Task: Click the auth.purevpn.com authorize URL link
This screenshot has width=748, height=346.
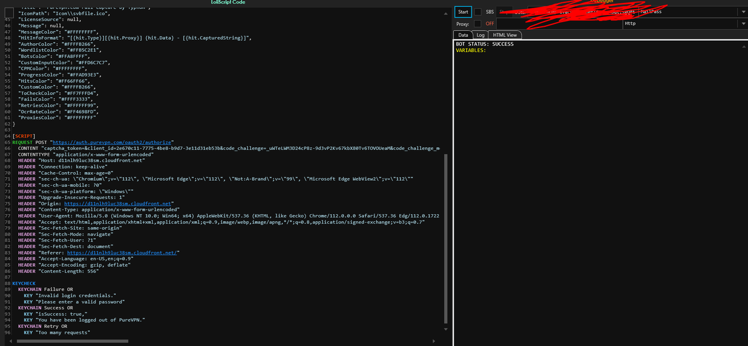Action: pyautogui.click(x=113, y=142)
